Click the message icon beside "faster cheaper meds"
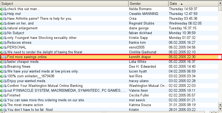Image resolution: width=222 pixels, height=113 pixels. (x=5, y=62)
